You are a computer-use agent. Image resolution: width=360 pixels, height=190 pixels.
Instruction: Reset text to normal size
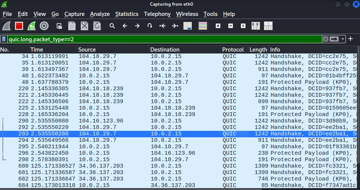coord(243,26)
